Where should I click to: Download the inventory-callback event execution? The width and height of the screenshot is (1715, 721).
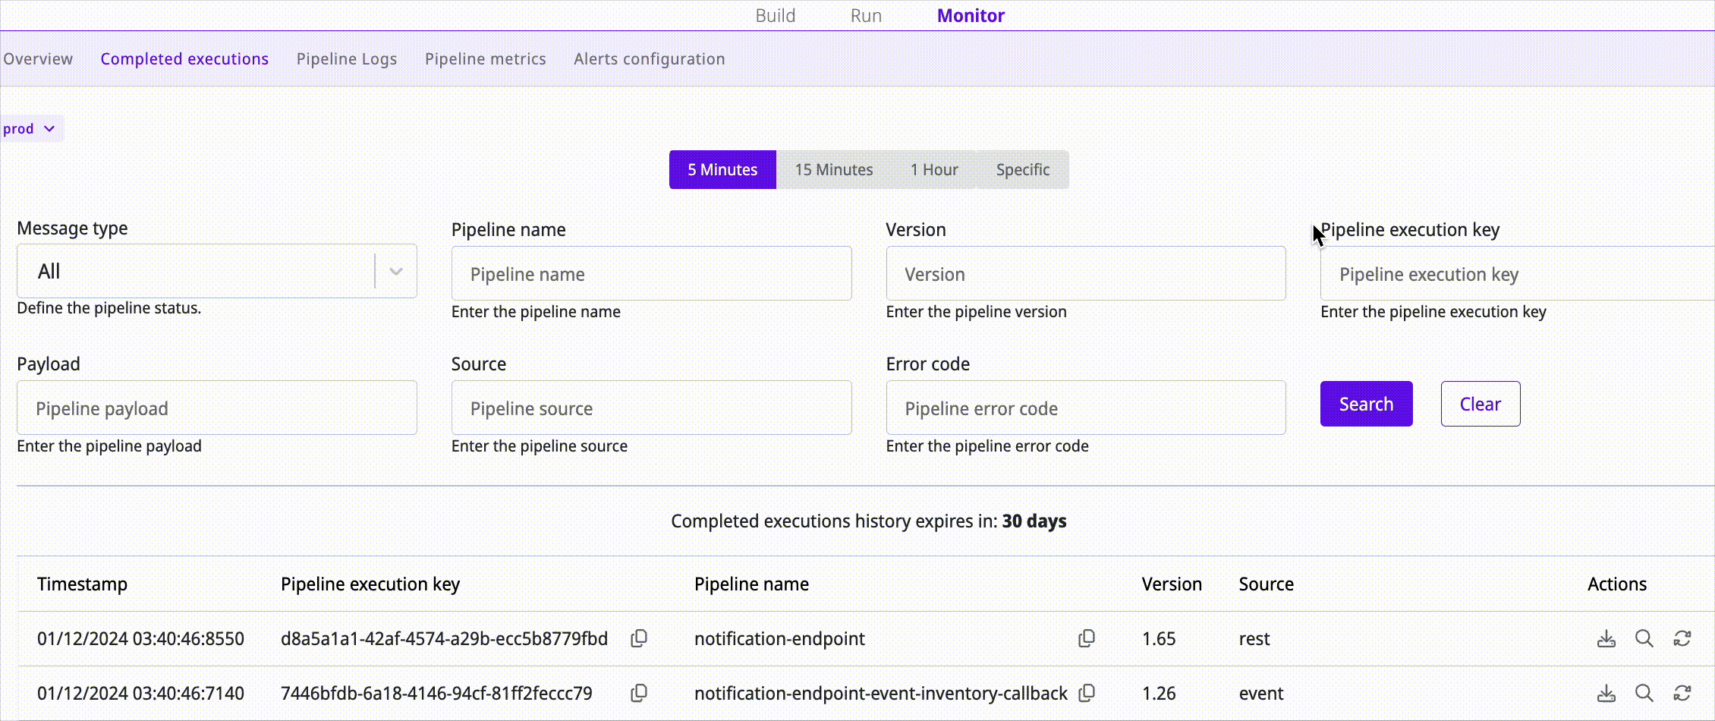[x=1606, y=693]
